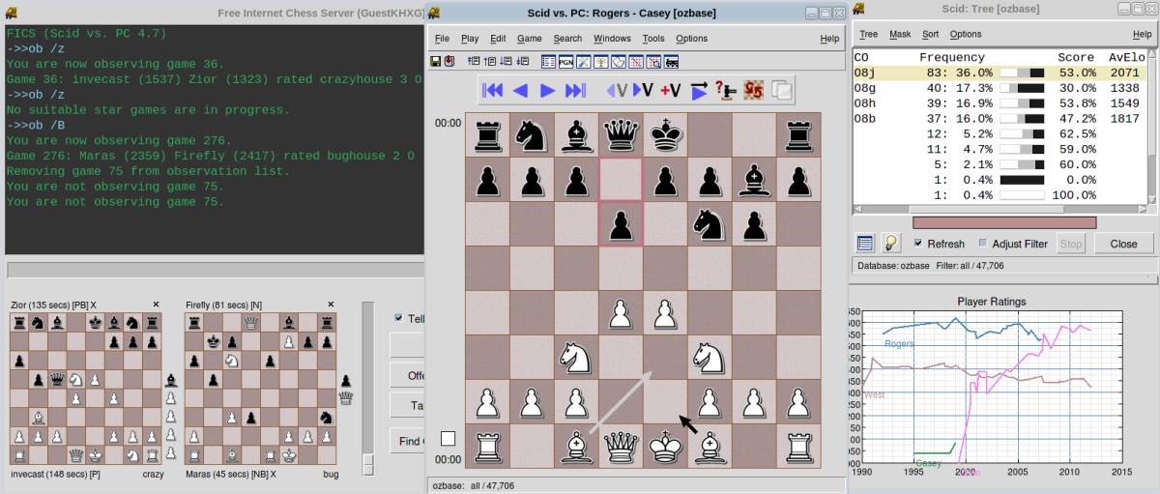Click the overlapping windows icon in move toolbar

tap(781, 91)
